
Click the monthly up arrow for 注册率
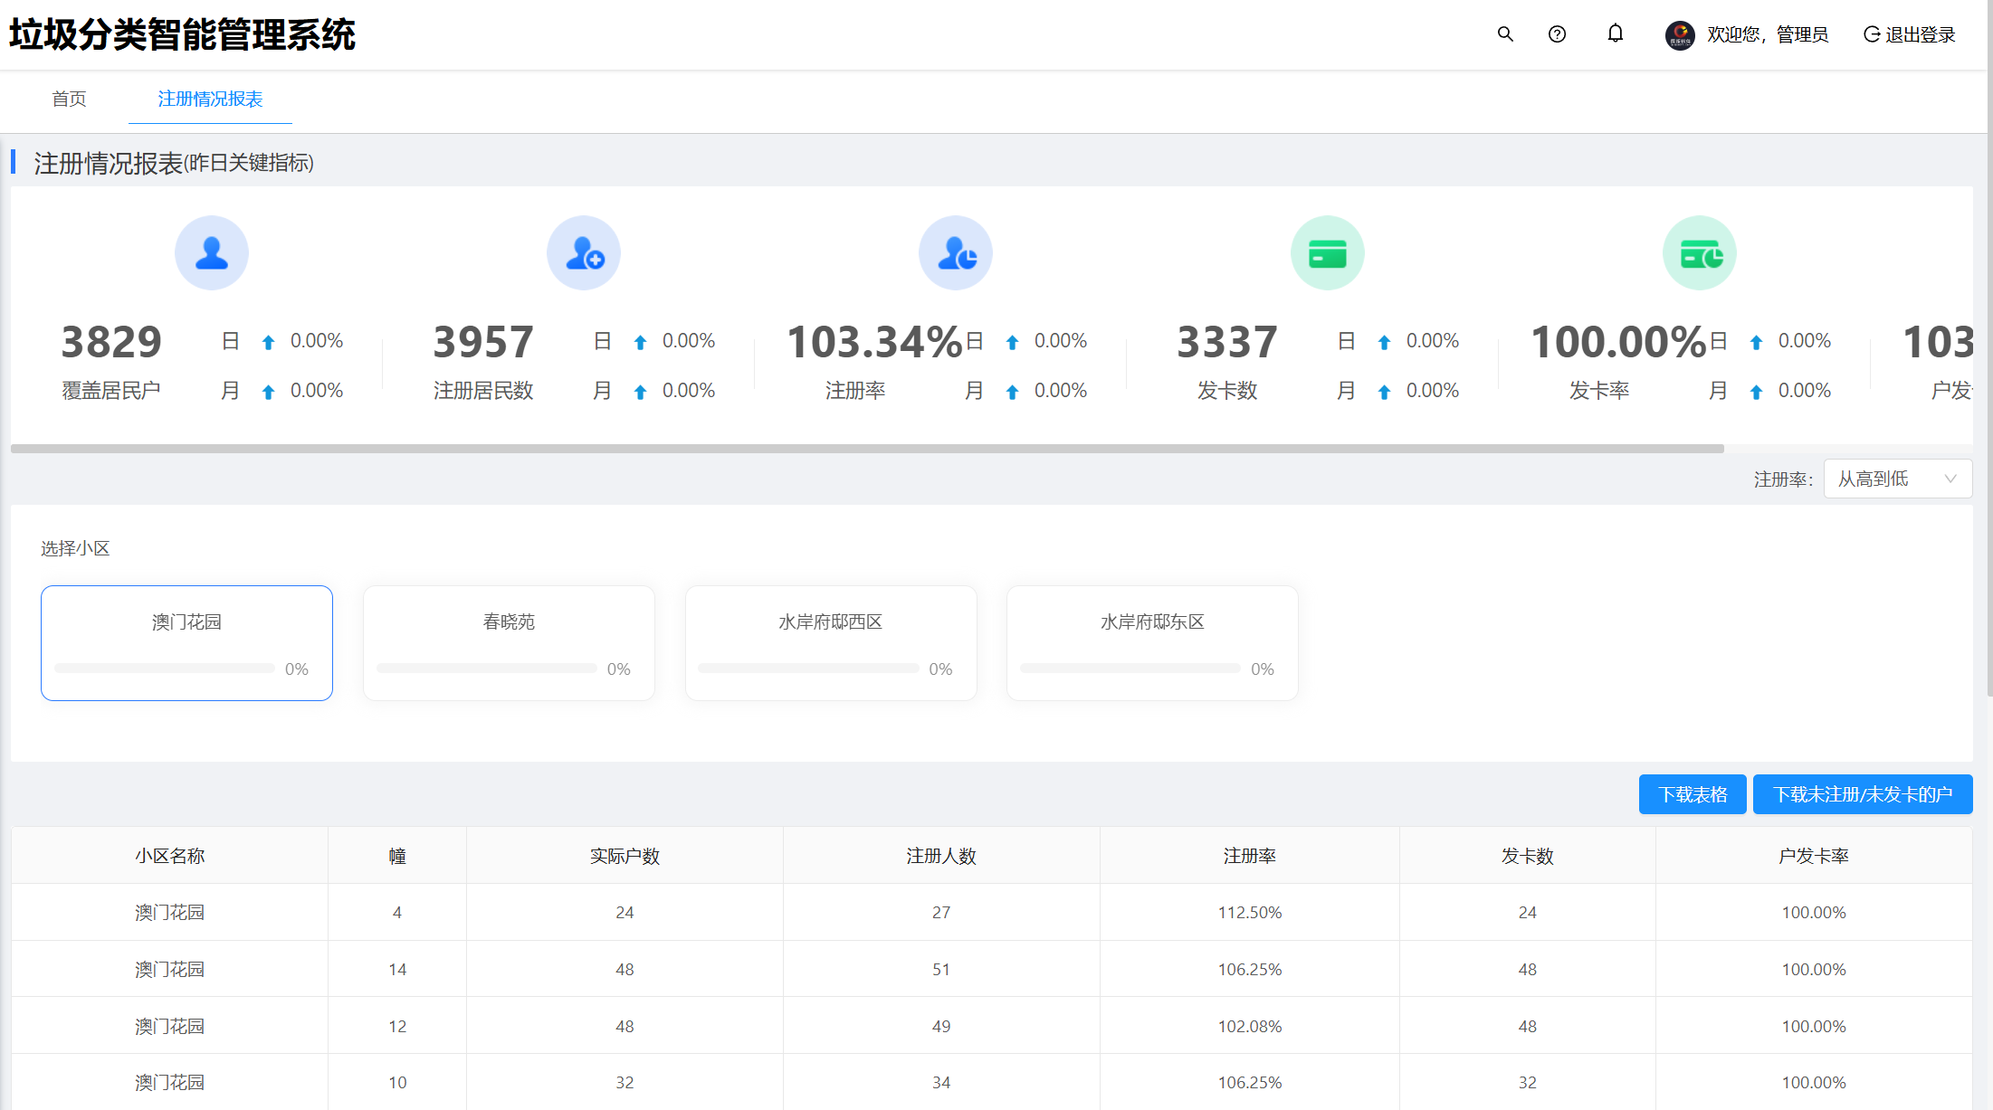[x=1012, y=392]
